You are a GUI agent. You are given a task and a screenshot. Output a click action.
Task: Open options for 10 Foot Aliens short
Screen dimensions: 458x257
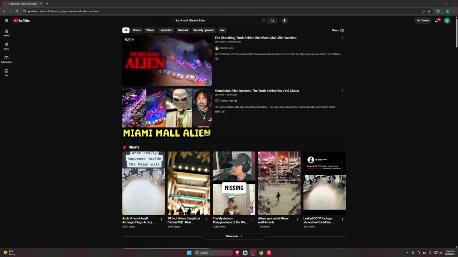pyautogui.click(x=206, y=220)
